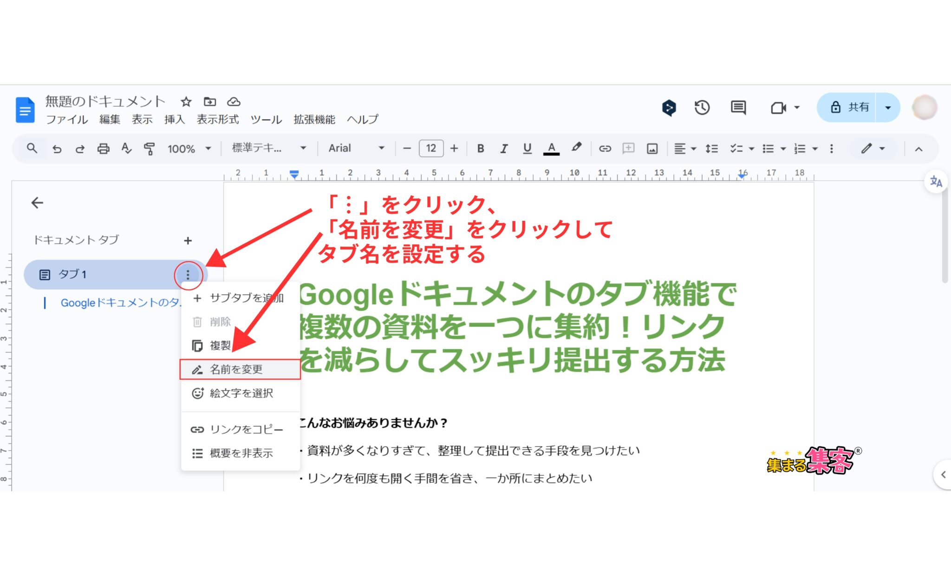
Task: Open text alignment dropdown
Action: point(685,149)
